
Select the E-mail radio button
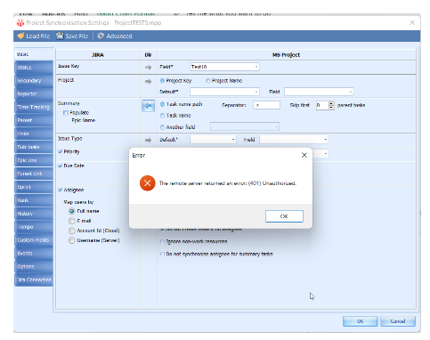[71, 221]
